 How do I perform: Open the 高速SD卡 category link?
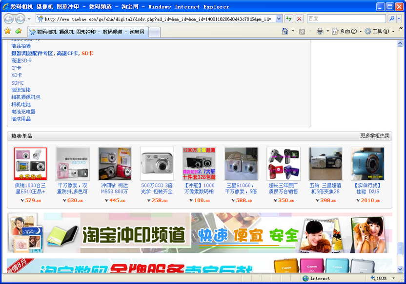[21, 61]
